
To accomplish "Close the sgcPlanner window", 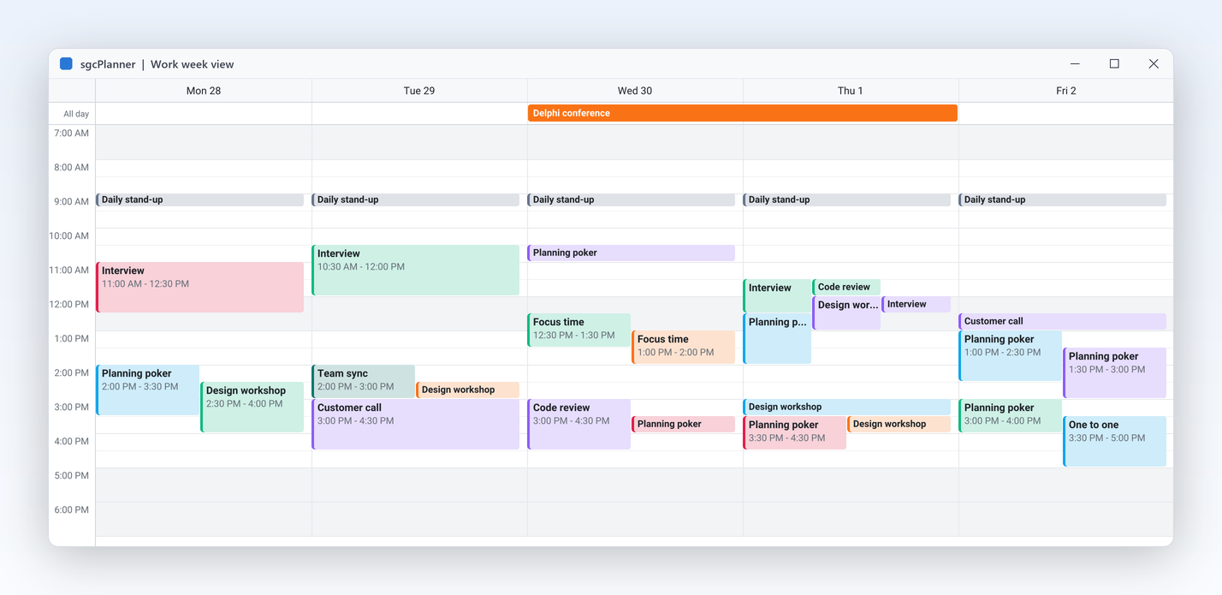I will (x=1154, y=64).
